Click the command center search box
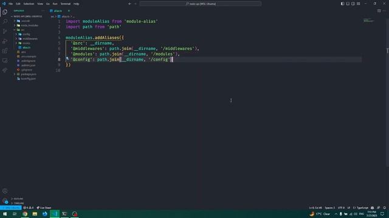The width and height of the screenshot is (389, 218). pos(200,4)
